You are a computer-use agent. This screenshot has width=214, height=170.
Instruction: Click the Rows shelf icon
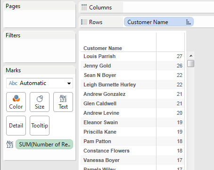pyautogui.click(x=84, y=22)
